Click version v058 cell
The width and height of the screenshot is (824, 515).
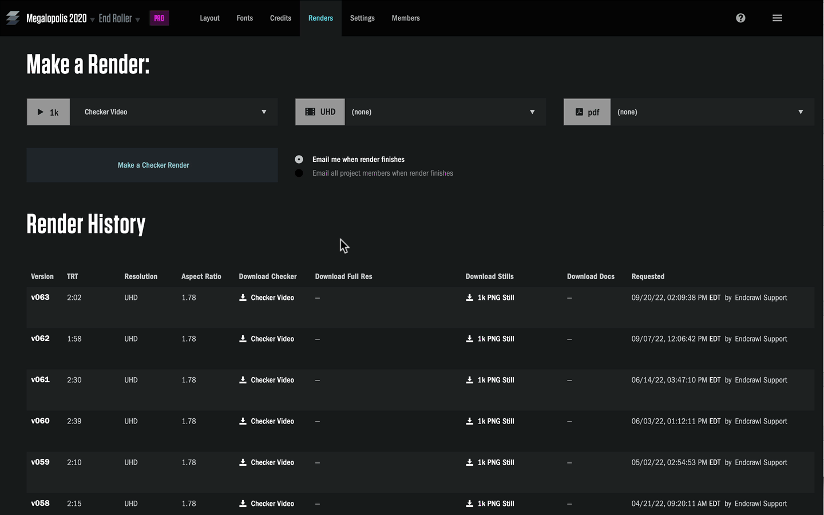(40, 504)
